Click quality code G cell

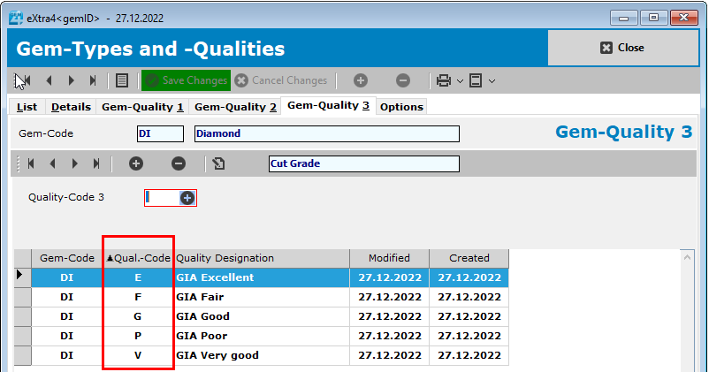[x=138, y=316]
